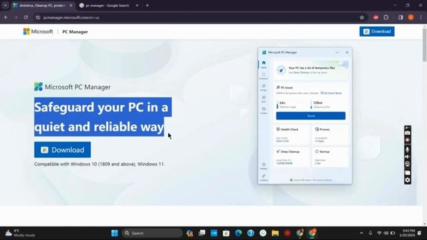Screen dimensions: 427x240
Task: Open Wi-Fi network status in tray
Action: pyautogui.click(x=379, y=233)
